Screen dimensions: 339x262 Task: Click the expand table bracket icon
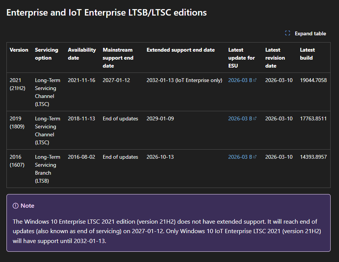tap(288, 33)
